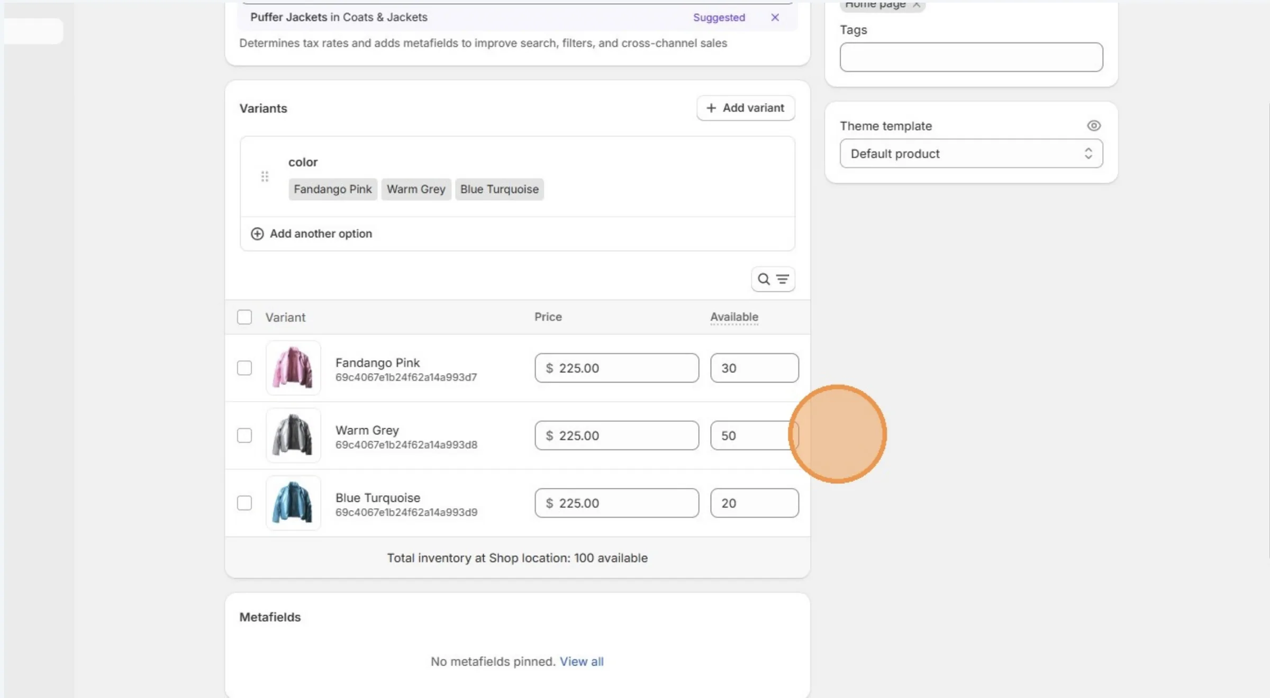The width and height of the screenshot is (1270, 698).
Task: Click the Available column header
Action: (734, 317)
